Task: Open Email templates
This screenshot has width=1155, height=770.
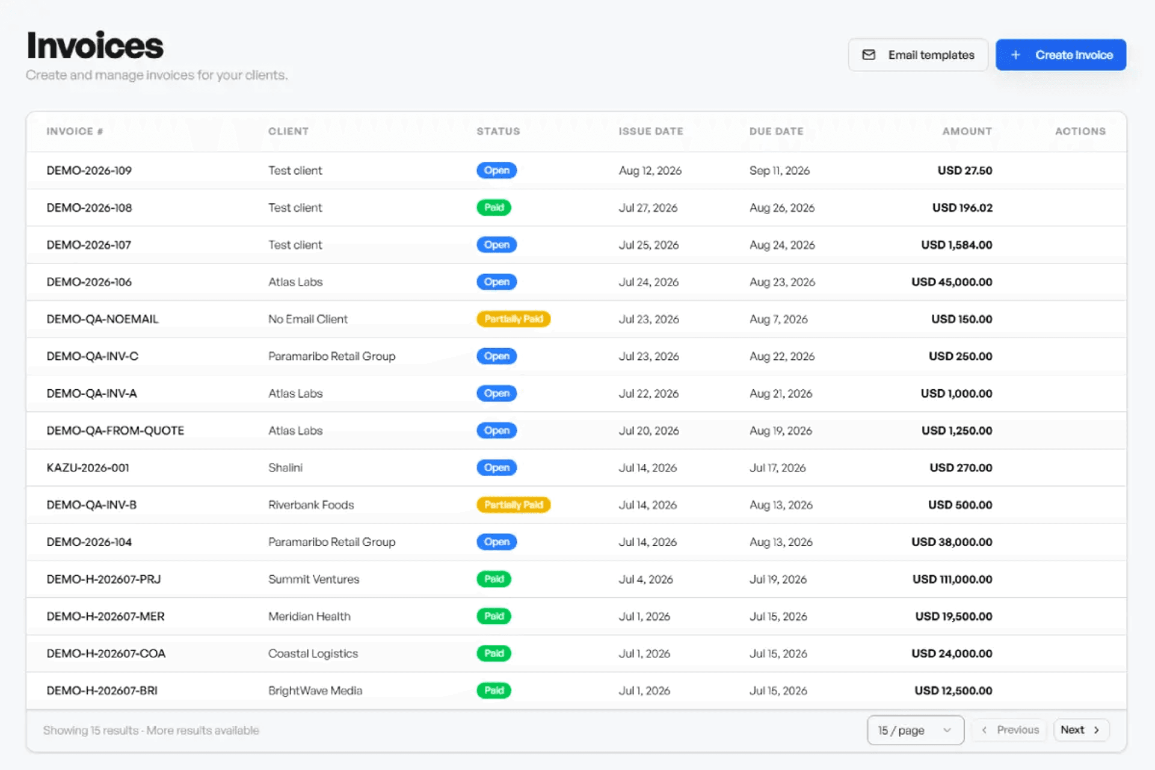Action: [918, 55]
